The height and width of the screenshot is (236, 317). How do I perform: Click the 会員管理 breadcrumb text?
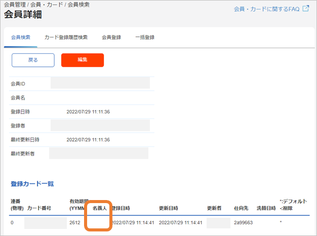click(x=15, y=5)
